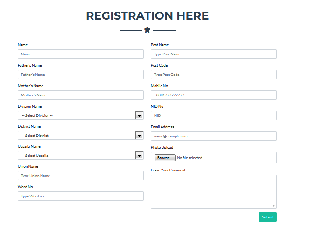Viewport: 317px width, 231px height.
Task: Click the Email Address input box
Action: pyautogui.click(x=213, y=136)
